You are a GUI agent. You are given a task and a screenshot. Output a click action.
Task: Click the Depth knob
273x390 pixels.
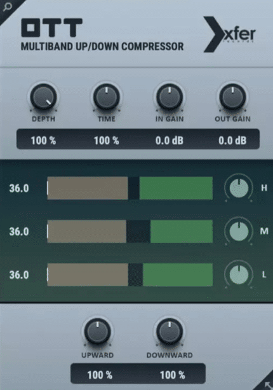(x=43, y=97)
